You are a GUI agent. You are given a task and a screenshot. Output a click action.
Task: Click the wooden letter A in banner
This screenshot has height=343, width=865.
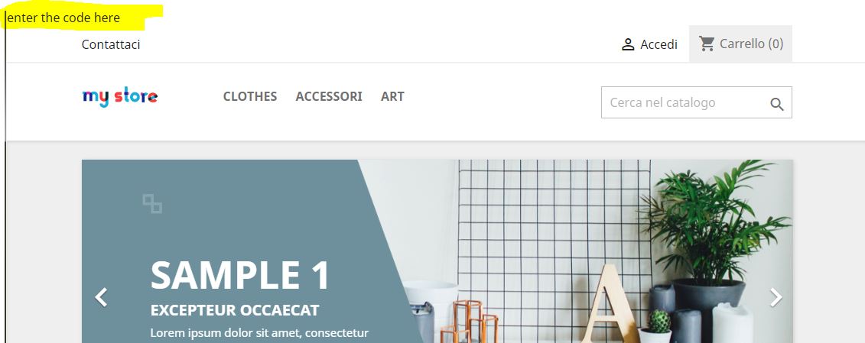(610, 303)
